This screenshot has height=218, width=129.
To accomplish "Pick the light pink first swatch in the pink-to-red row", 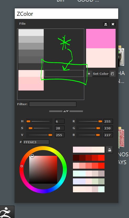I will 76,166.
